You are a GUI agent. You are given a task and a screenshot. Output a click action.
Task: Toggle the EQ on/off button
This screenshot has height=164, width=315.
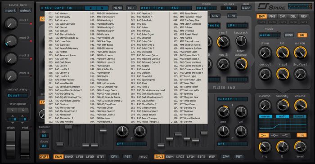point(301,135)
